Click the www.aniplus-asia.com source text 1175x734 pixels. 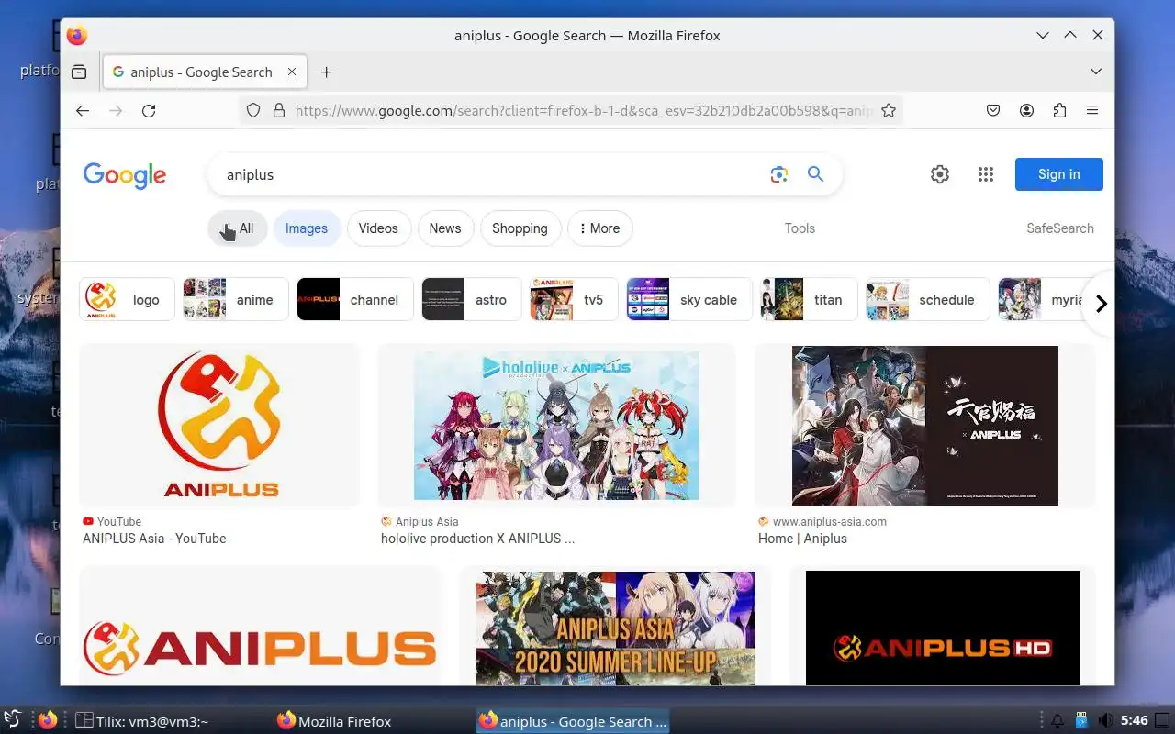pyautogui.click(x=830, y=521)
